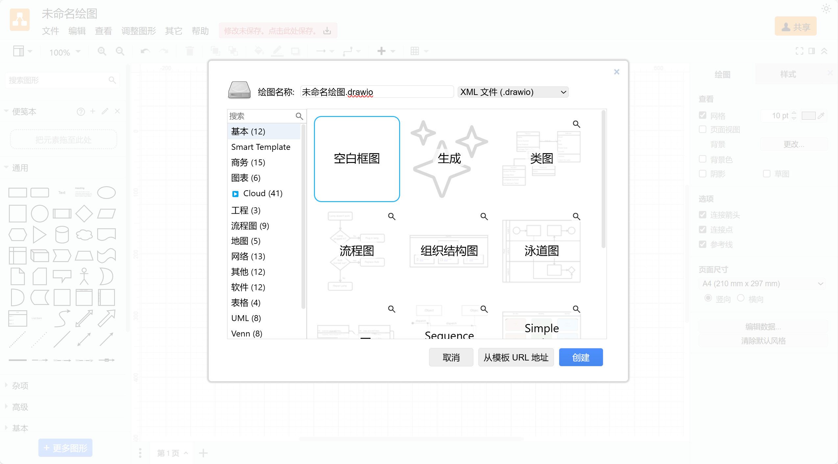Image resolution: width=838 pixels, height=464 pixels.
Task: Select the 横向 landscape radio button
Action: click(x=741, y=298)
